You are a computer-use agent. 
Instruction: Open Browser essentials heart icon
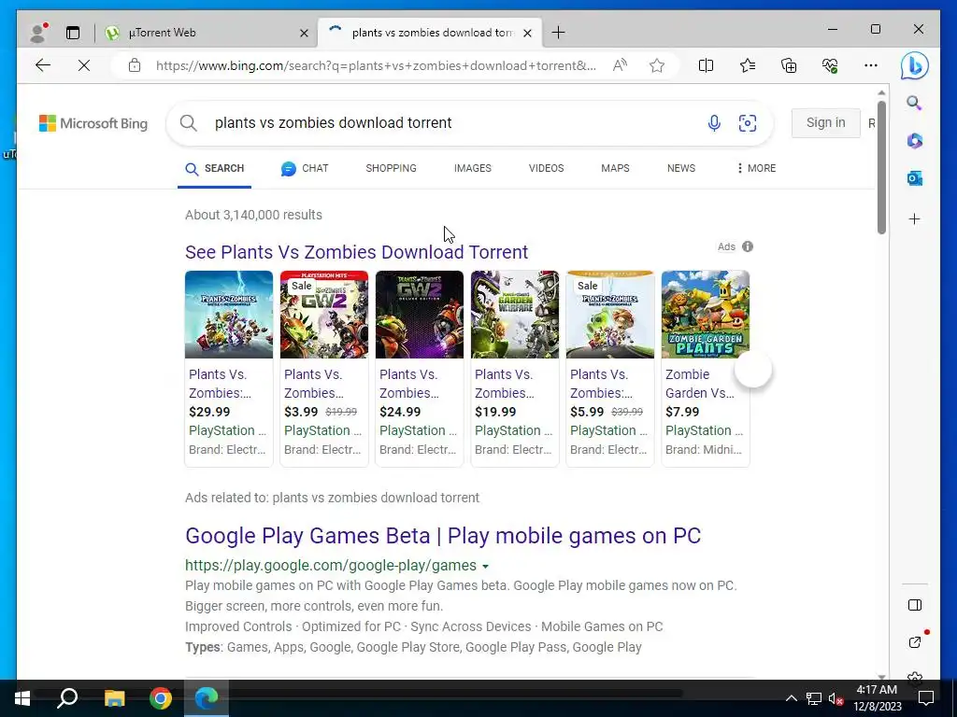830,65
